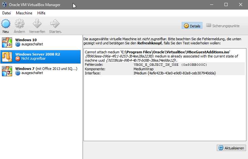
Task: Click the camera icon beside Sicherungspunkte
Action: 208,25
